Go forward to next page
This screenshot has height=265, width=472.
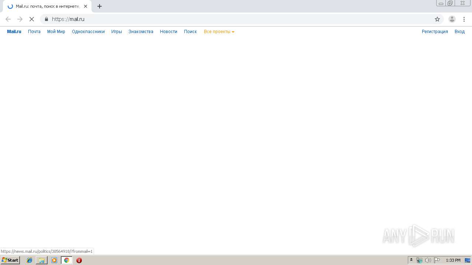coord(20,19)
